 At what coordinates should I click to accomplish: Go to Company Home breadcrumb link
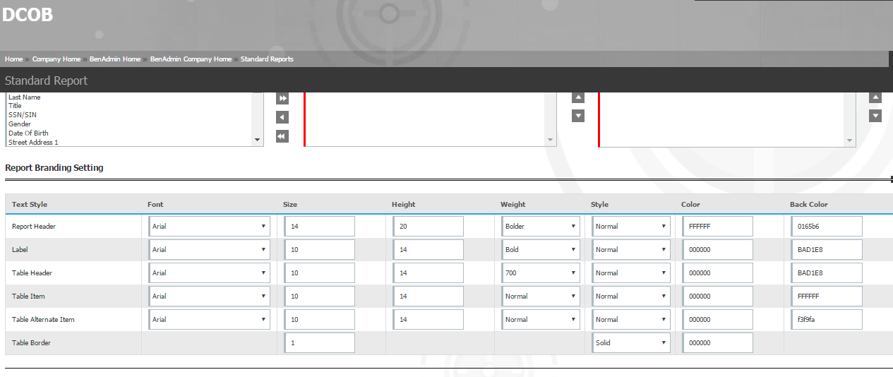[x=56, y=59]
